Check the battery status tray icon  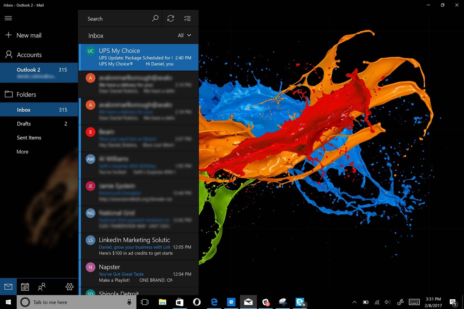[x=366, y=302]
